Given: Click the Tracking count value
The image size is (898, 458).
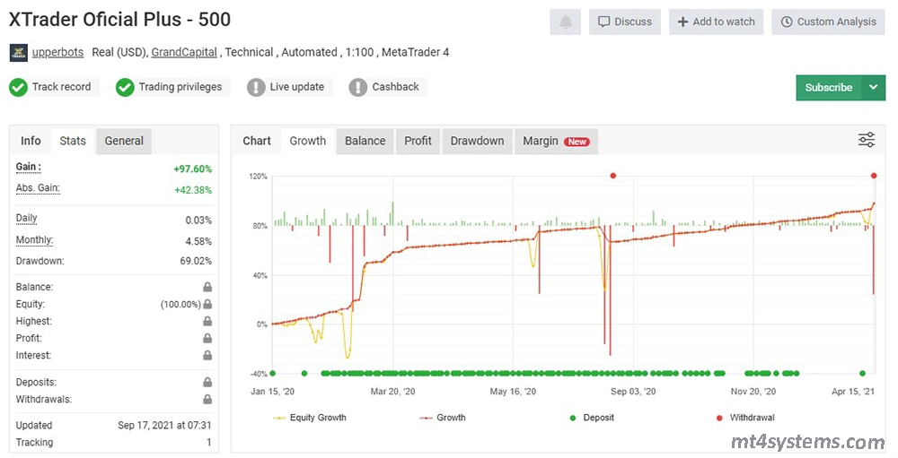Looking at the screenshot, I should pyautogui.click(x=208, y=442).
